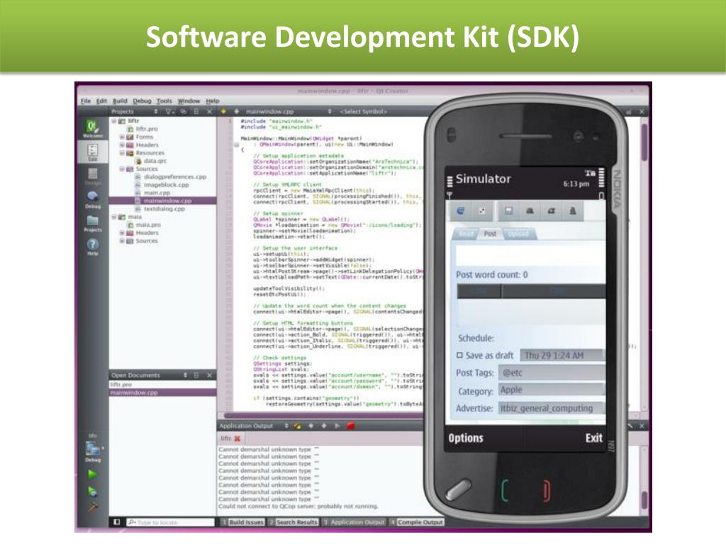Tap Exit softkey on simulator

pos(593,438)
